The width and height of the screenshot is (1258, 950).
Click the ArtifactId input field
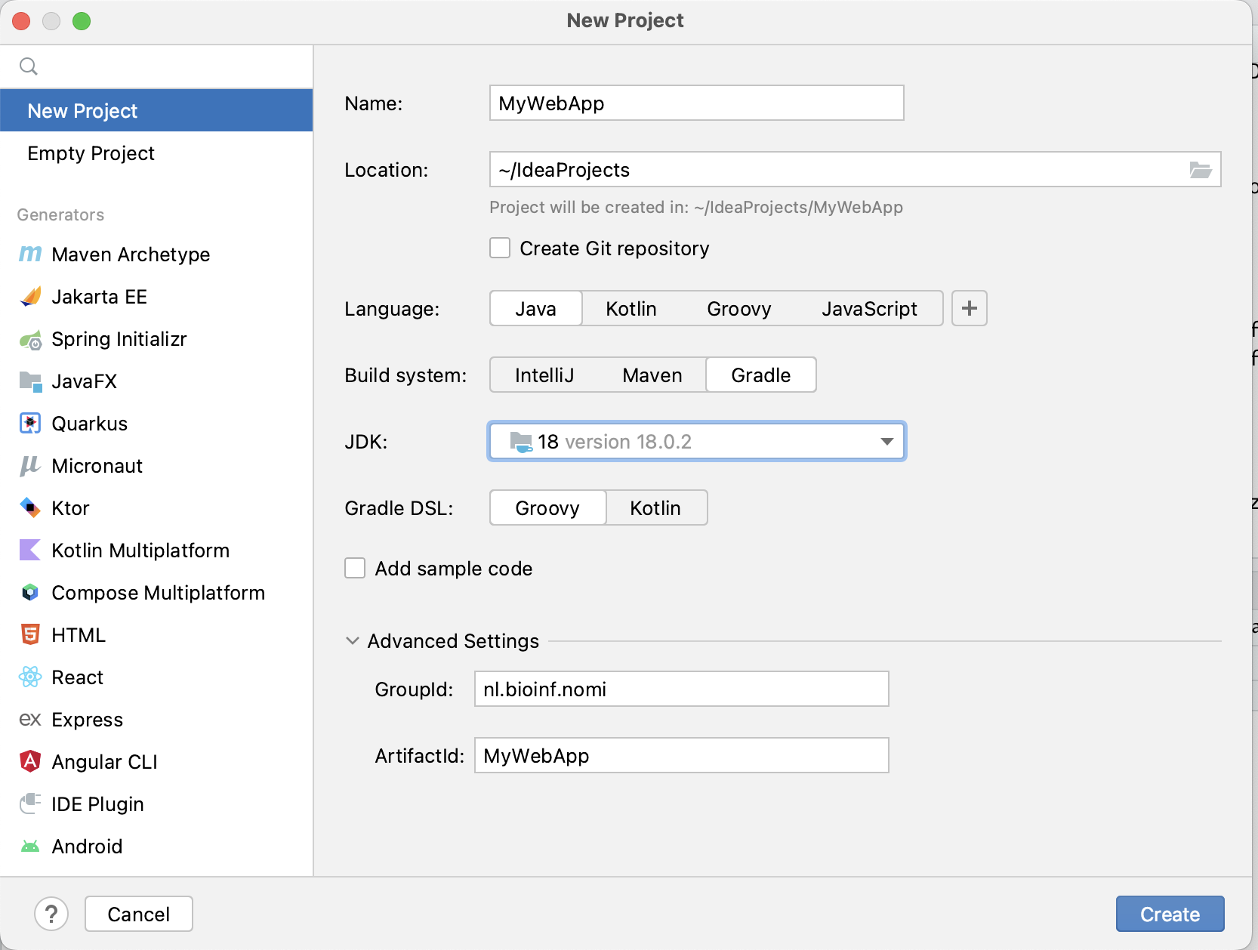681,755
